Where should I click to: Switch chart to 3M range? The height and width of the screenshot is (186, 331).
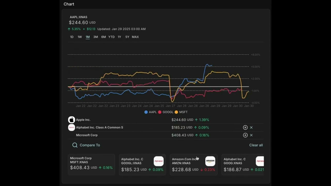96,37
